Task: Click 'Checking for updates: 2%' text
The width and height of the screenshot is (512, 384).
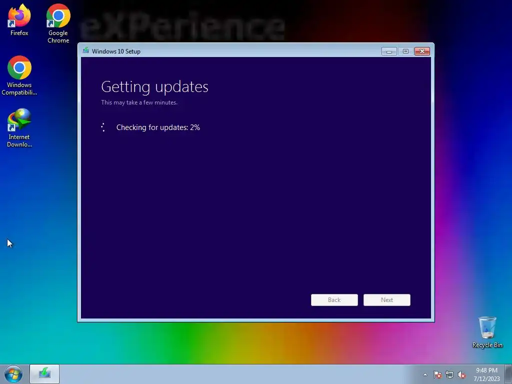Action: (158, 127)
